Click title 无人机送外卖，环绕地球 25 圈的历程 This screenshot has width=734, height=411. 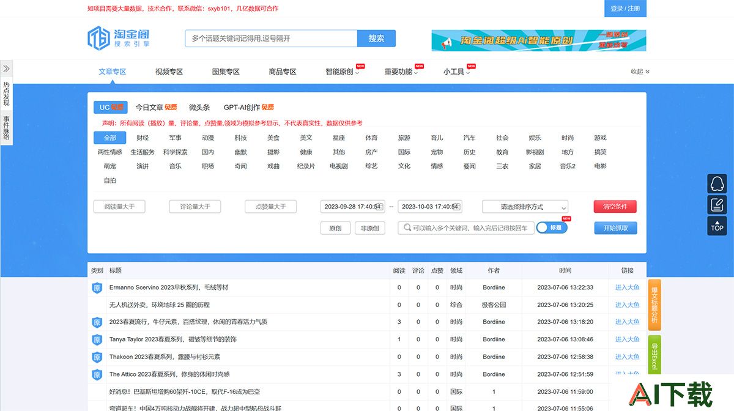(160, 305)
